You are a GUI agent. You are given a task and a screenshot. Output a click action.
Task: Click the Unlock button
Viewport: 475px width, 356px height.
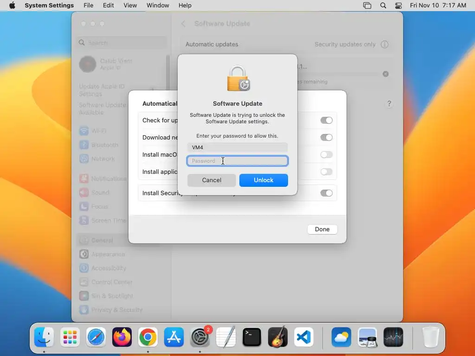(x=263, y=180)
